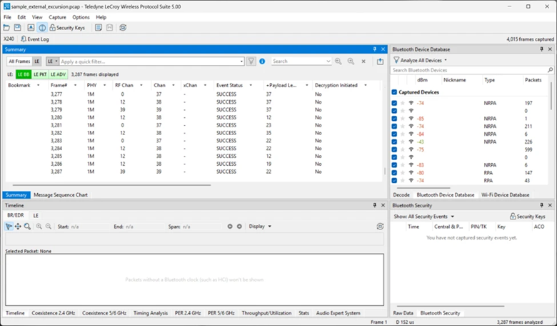The height and width of the screenshot is (326, 557).
Task: Uncheck the -83 dBm device
Action: [394, 165]
